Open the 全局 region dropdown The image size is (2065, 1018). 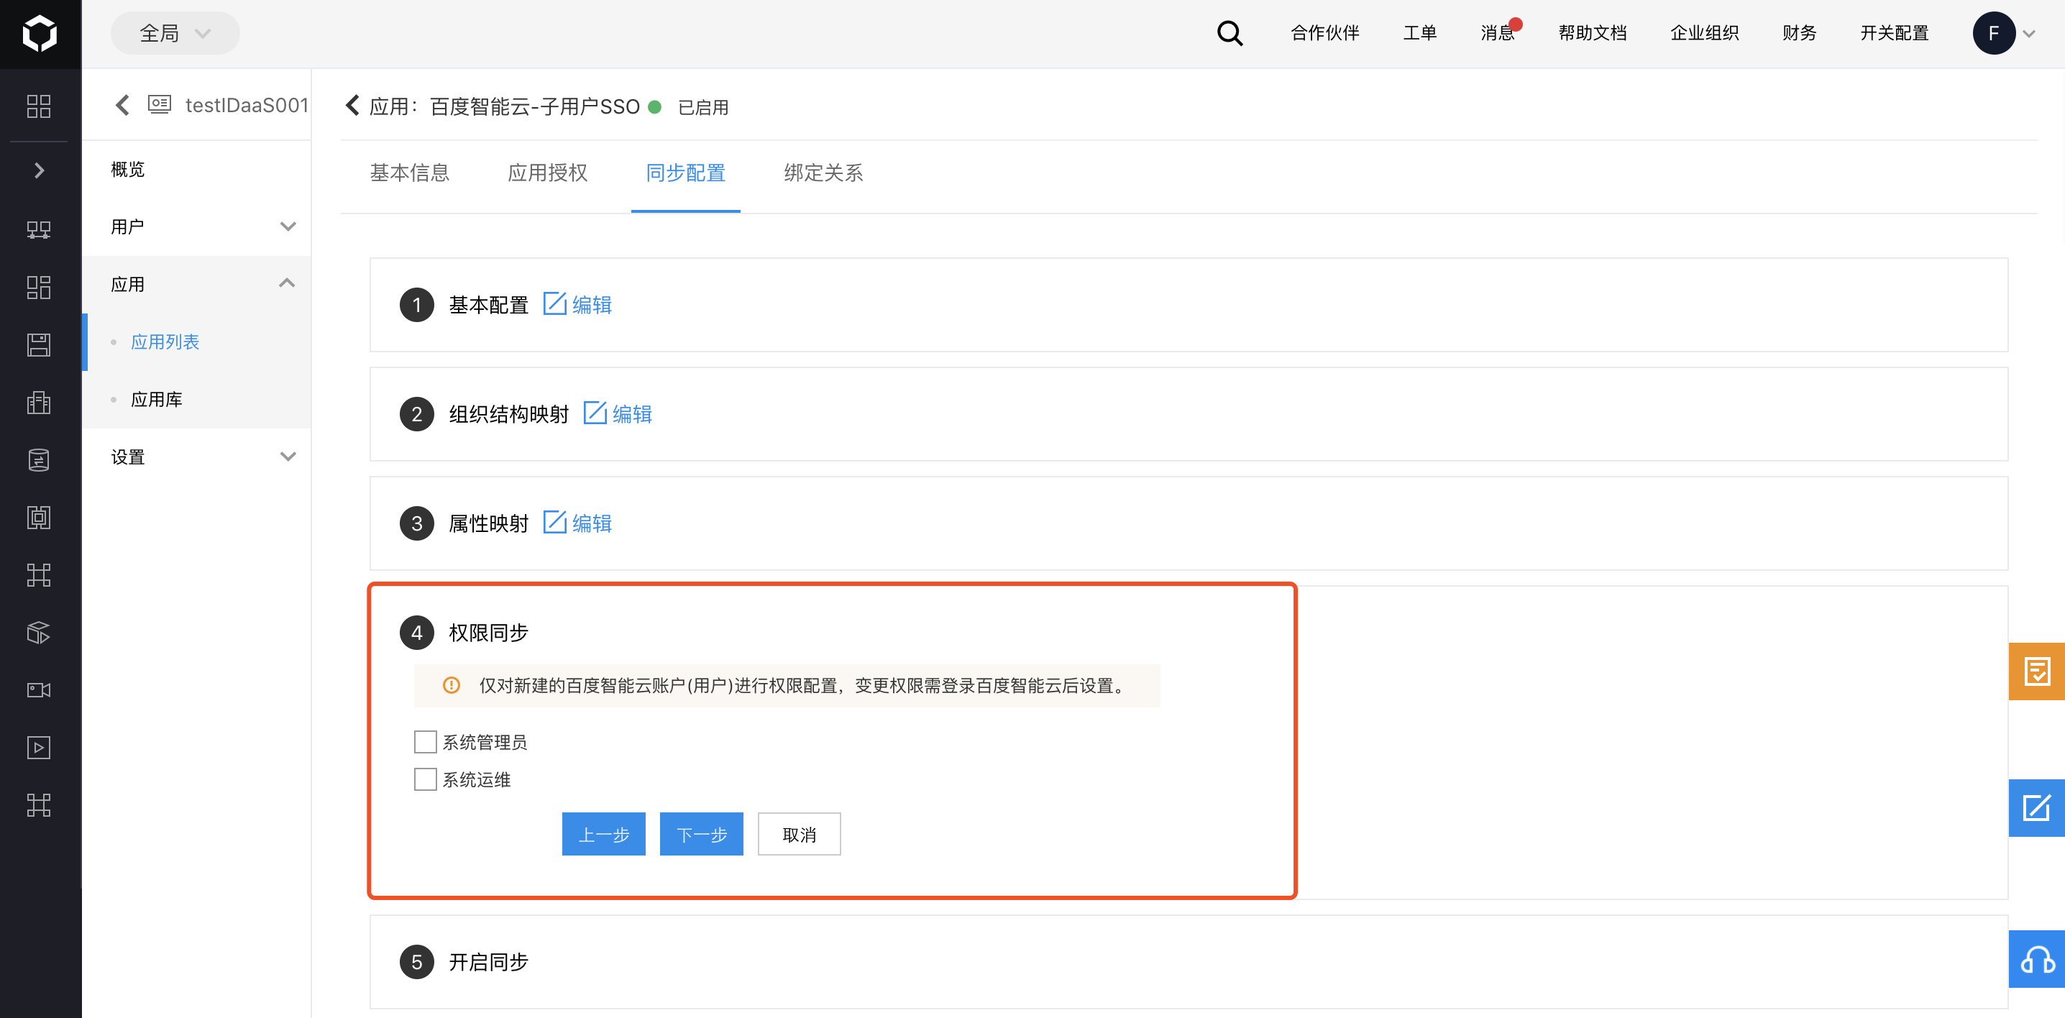click(x=175, y=33)
